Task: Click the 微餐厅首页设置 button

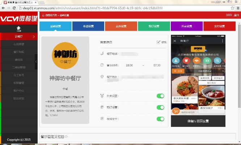Action: pos(198,121)
